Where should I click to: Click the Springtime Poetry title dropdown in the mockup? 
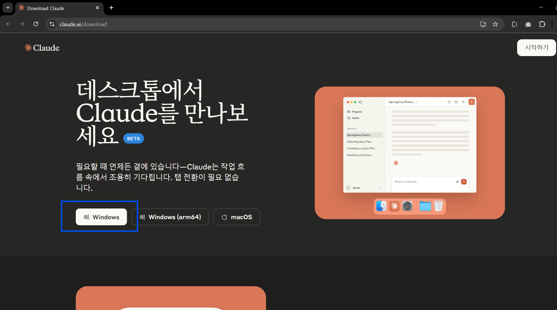pyautogui.click(x=403, y=102)
